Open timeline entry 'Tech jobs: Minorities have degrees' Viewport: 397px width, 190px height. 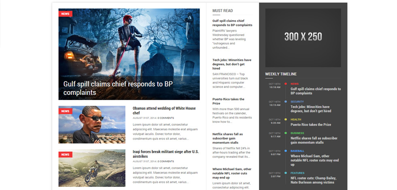pos(311,109)
